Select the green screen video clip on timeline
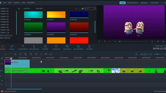This screenshot has height=93, width=166. [85, 71]
